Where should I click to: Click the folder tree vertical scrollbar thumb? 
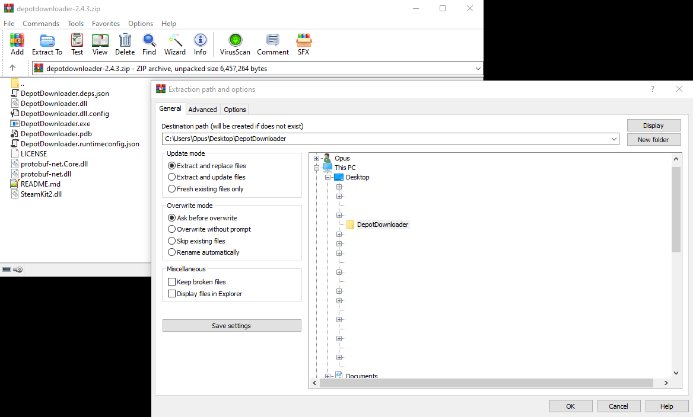pyautogui.click(x=676, y=210)
